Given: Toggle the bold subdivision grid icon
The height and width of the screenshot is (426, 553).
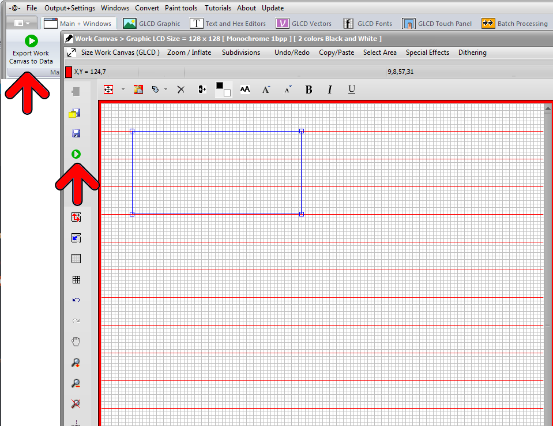Looking at the screenshot, I should pyautogui.click(x=76, y=279).
